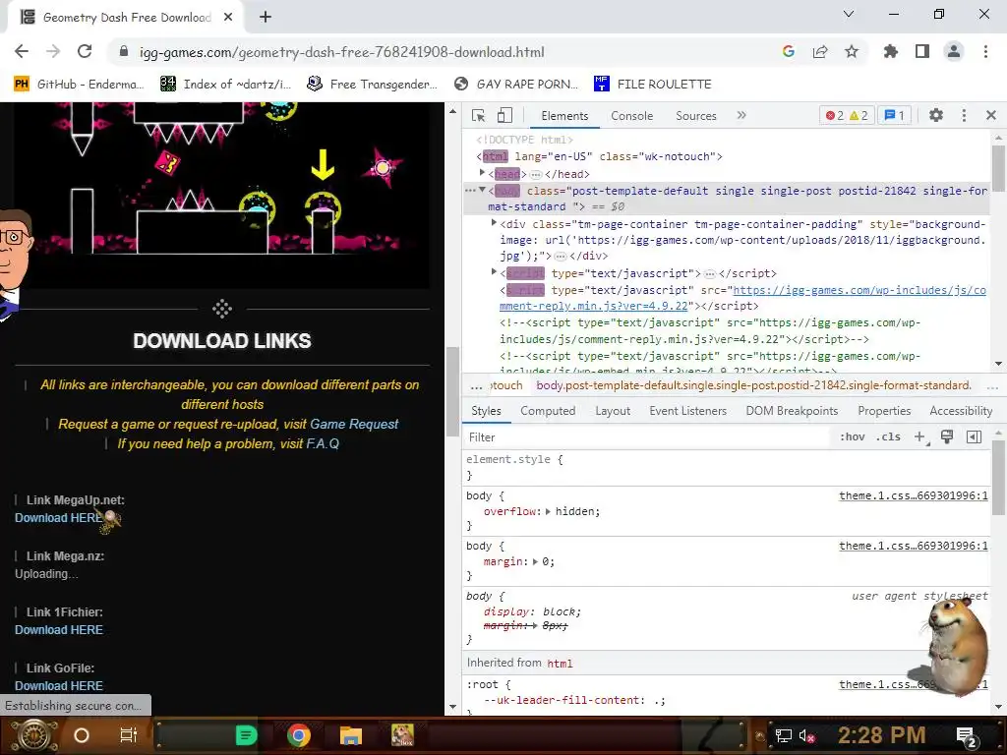
Task: Open the Accessibility tab
Action: click(961, 411)
